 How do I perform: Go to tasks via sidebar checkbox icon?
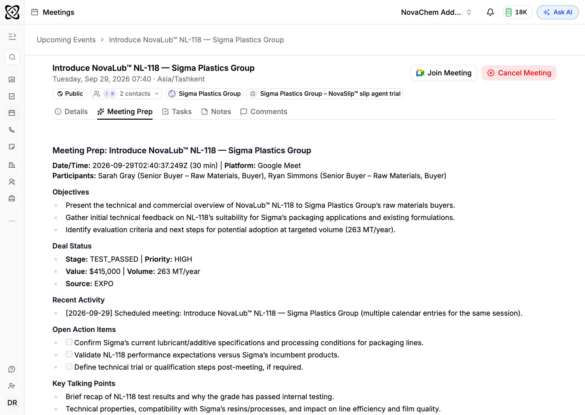[12, 96]
